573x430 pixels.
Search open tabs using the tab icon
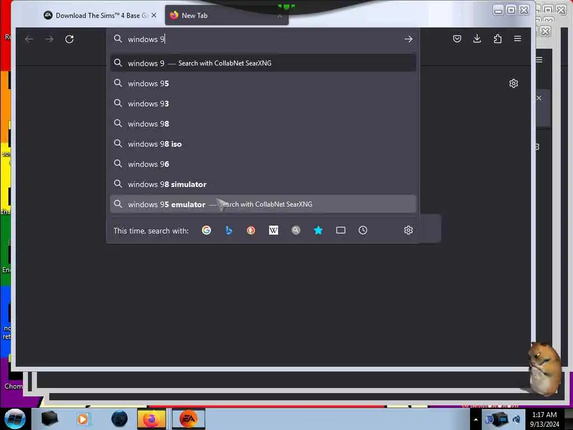[x=341, y=230]
